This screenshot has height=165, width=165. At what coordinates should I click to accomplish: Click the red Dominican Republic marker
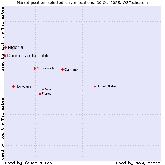(x=5, y=56)
